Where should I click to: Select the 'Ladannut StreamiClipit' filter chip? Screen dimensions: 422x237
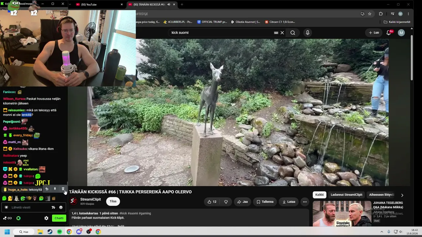click(347, 195)
